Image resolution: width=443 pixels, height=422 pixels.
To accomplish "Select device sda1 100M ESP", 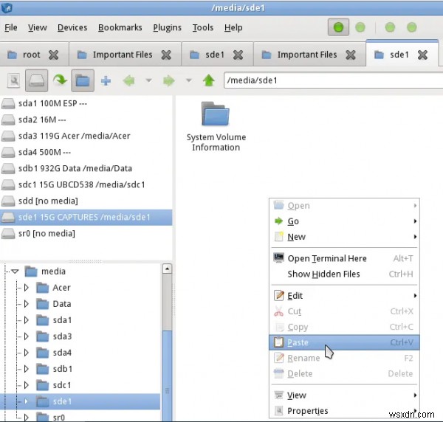I will point(86,103).
